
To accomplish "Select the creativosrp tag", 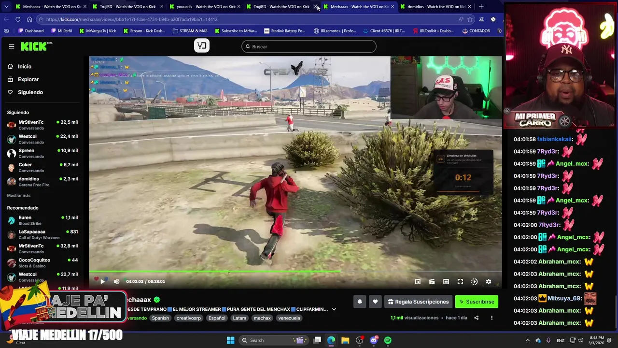I will [188, 318].
